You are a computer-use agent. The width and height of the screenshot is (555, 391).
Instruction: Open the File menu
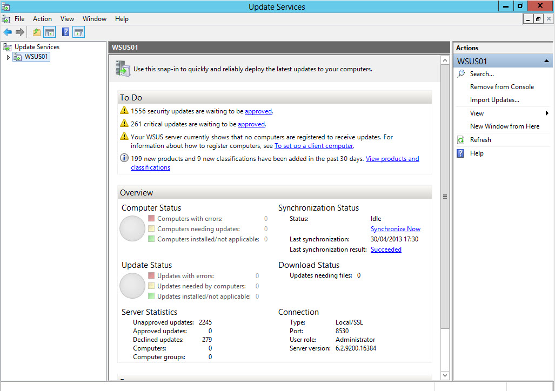tap(19, 19)
